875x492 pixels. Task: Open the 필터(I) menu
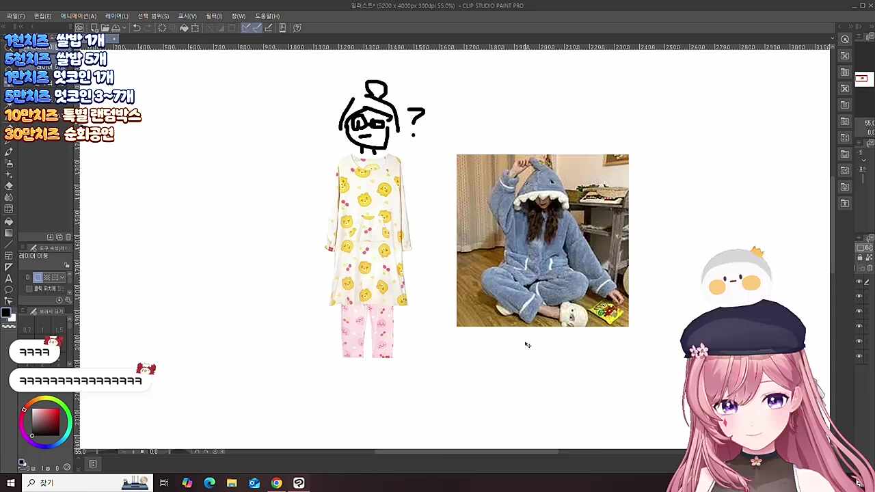[x=214, y=16]
